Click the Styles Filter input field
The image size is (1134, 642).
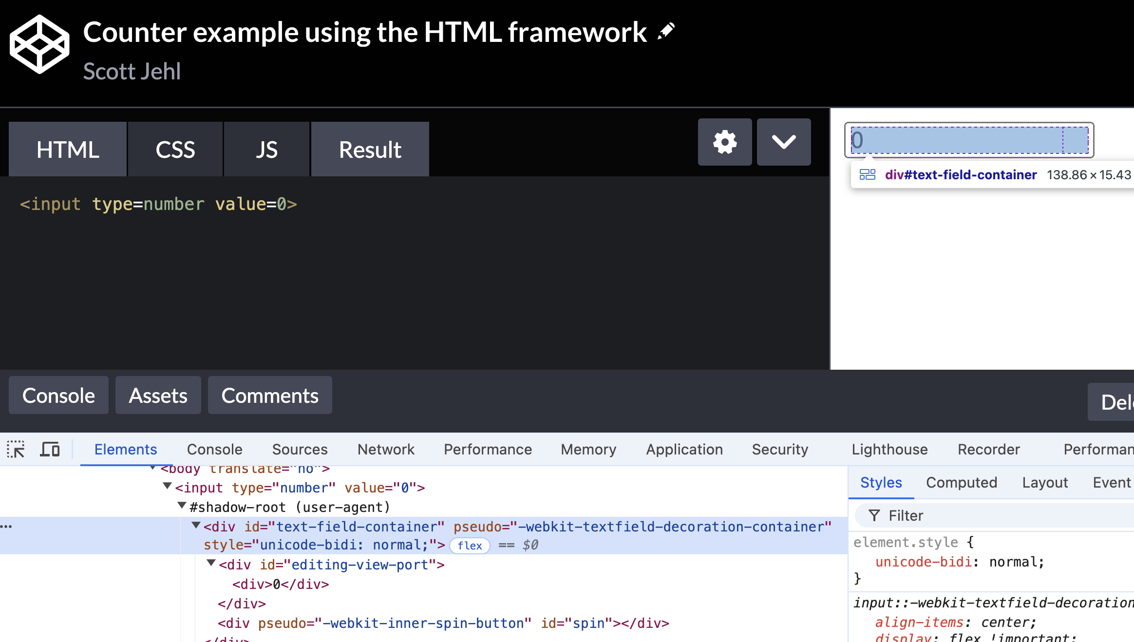(x=994, y=515)
